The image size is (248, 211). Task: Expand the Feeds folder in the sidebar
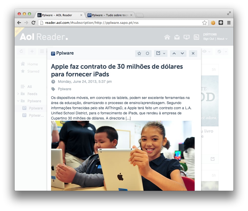tap(18, 94)
